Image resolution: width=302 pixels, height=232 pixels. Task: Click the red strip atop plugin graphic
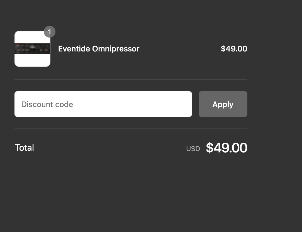[32, 44]
